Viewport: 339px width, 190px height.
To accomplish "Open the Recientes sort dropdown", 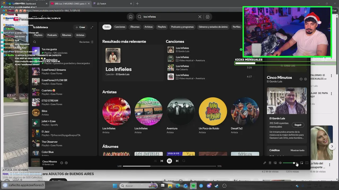I will [86, 42].
